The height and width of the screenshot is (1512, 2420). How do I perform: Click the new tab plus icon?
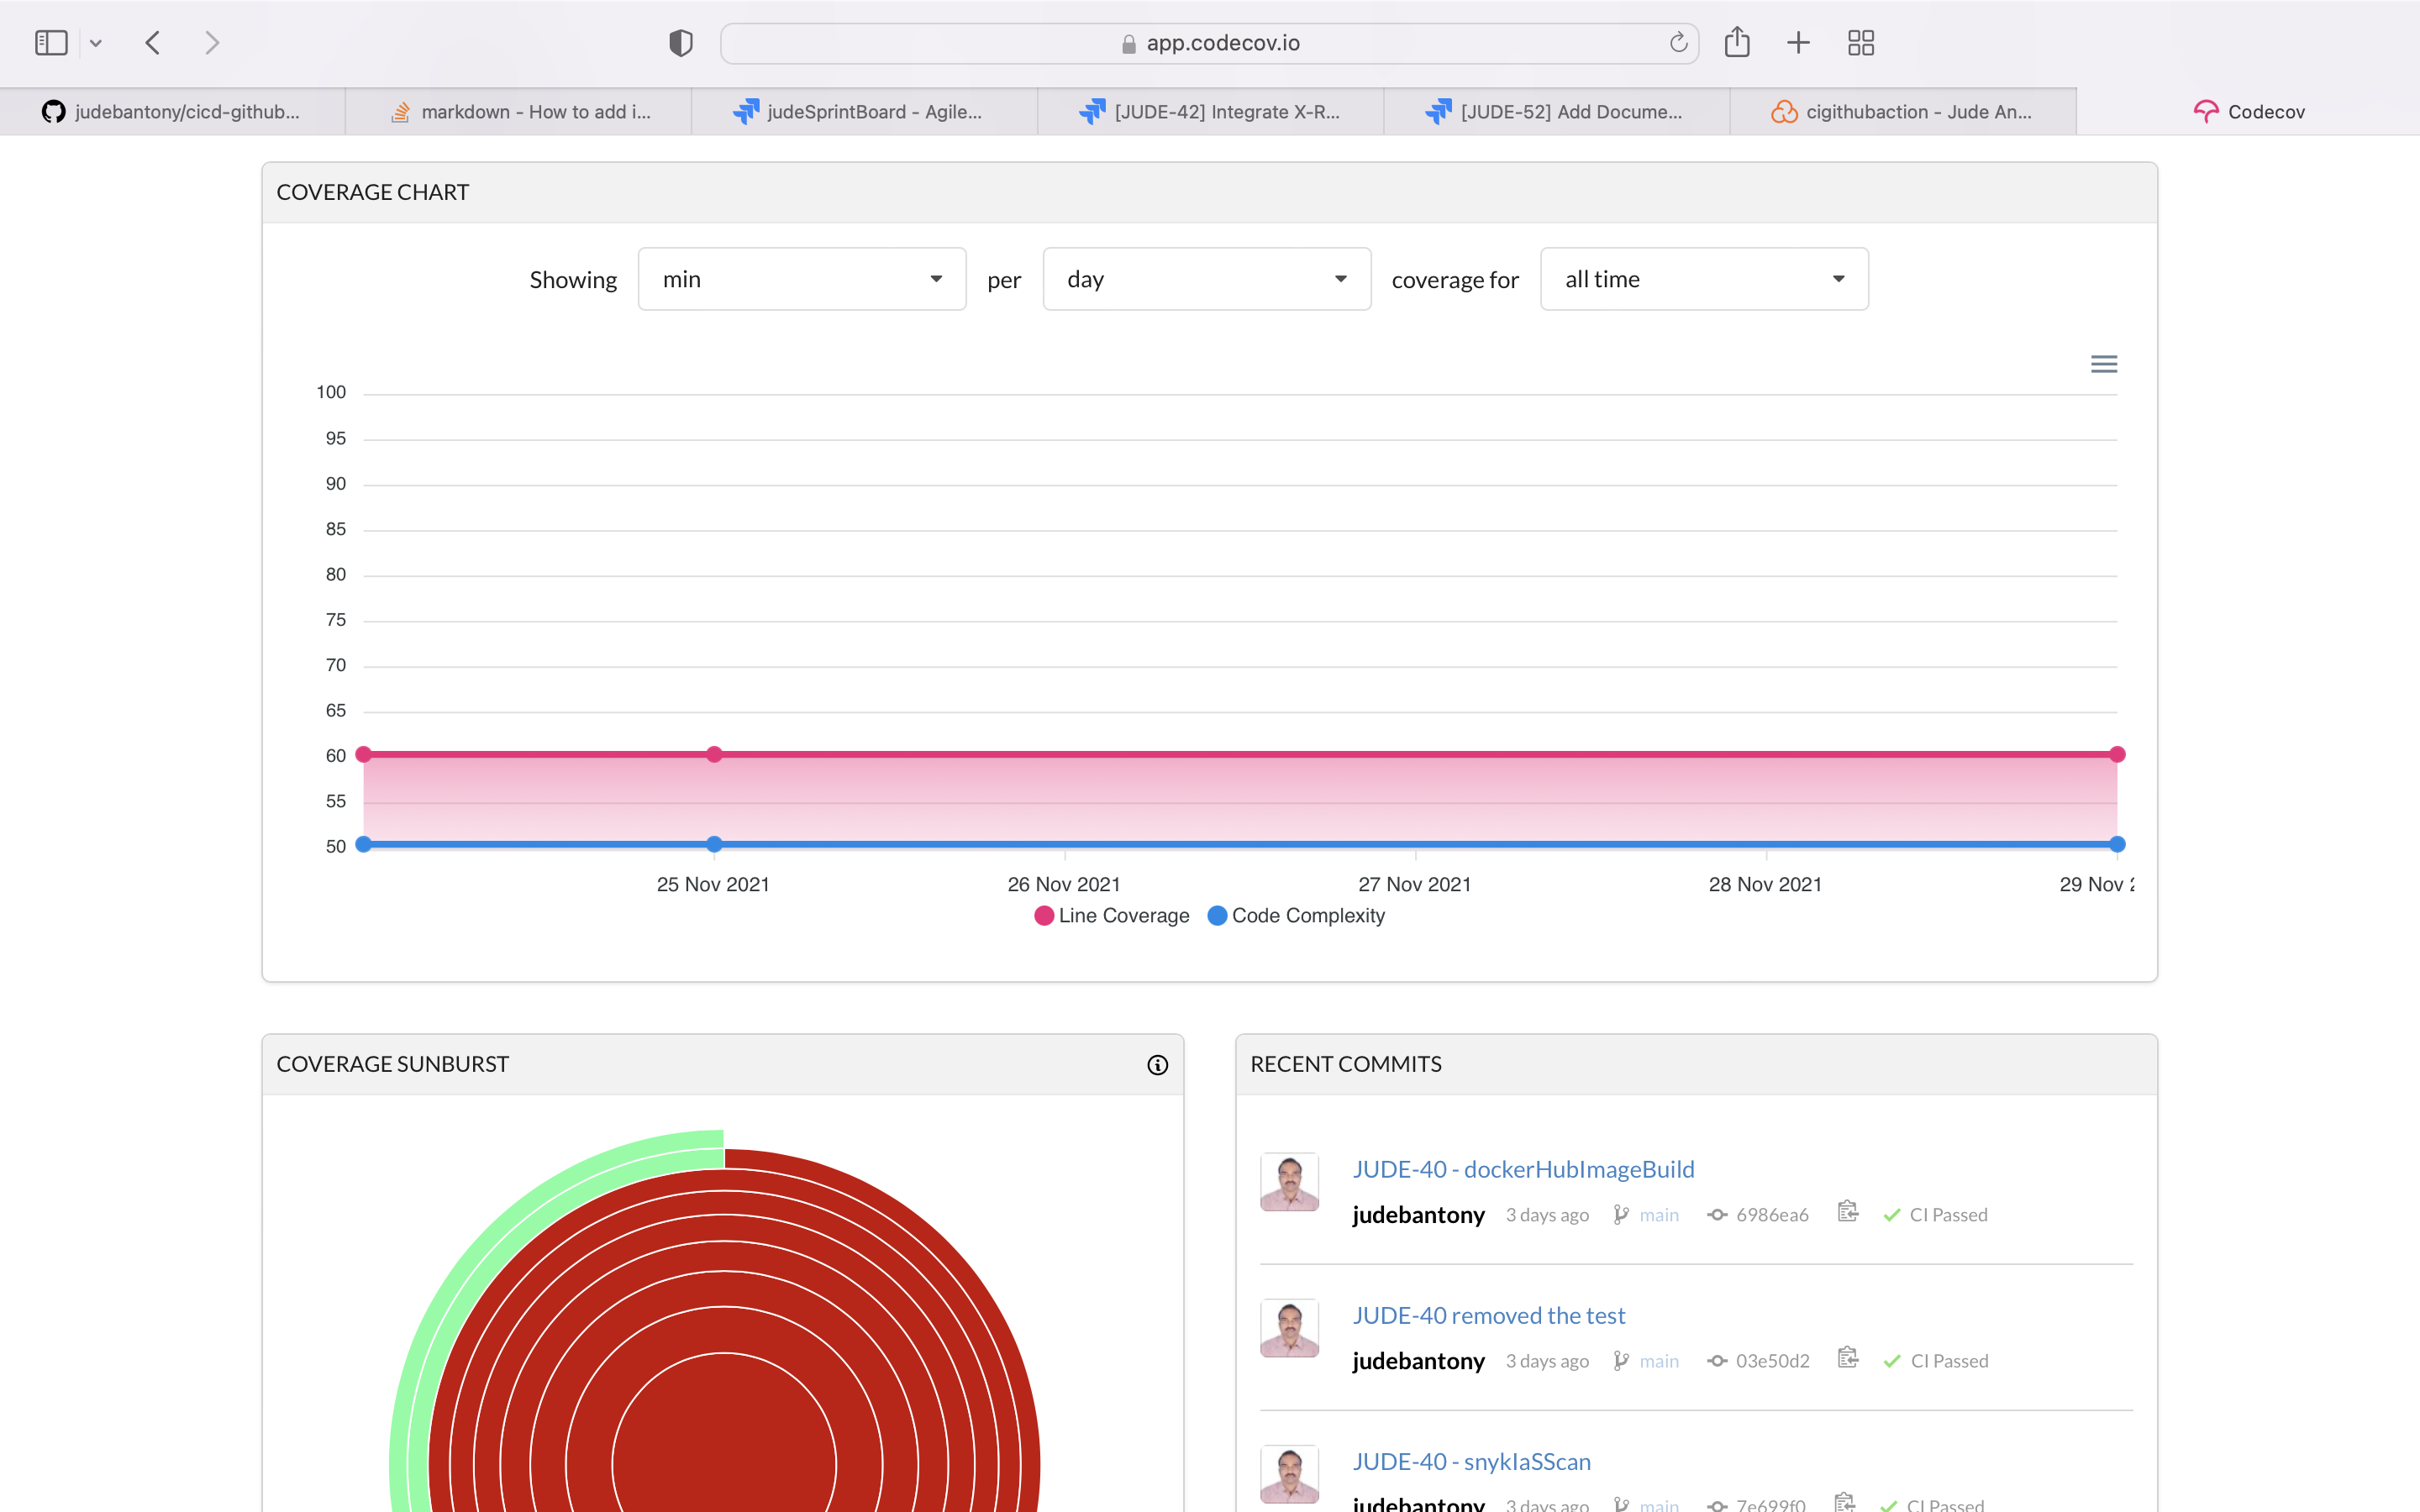point(1798,43)
